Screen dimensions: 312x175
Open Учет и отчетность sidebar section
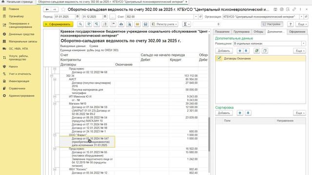coord(20,74)
